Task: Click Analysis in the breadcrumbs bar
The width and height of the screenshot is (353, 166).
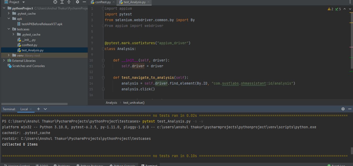Action: tap(111, 103)
